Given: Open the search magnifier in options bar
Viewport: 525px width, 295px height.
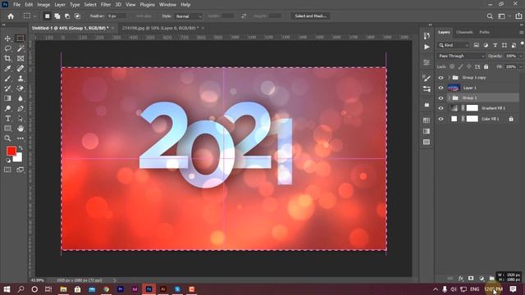Looking at the screenshot, I should 490,16.
